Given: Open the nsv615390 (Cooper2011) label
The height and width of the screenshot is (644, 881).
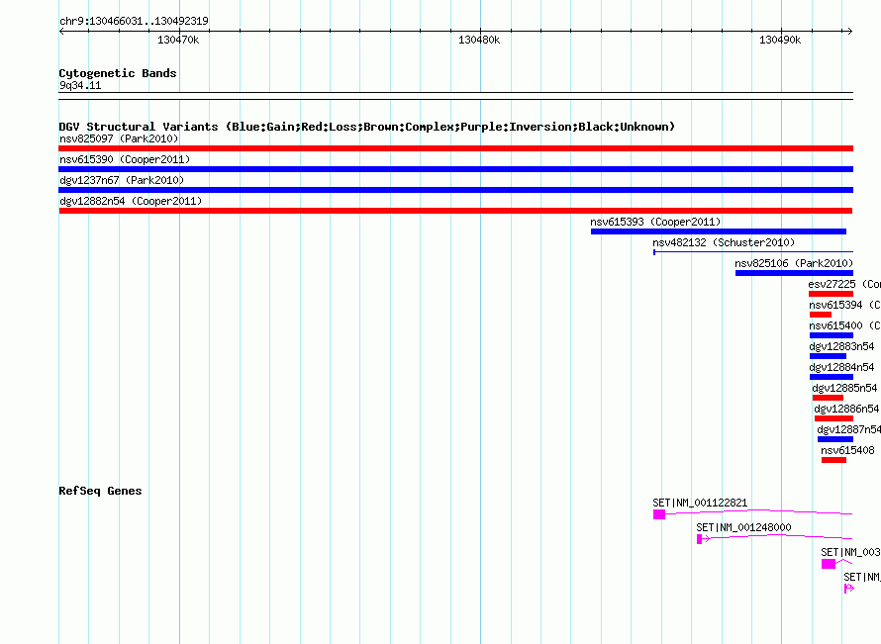Looking at the screenshot, I should click(x=125, y=159).
